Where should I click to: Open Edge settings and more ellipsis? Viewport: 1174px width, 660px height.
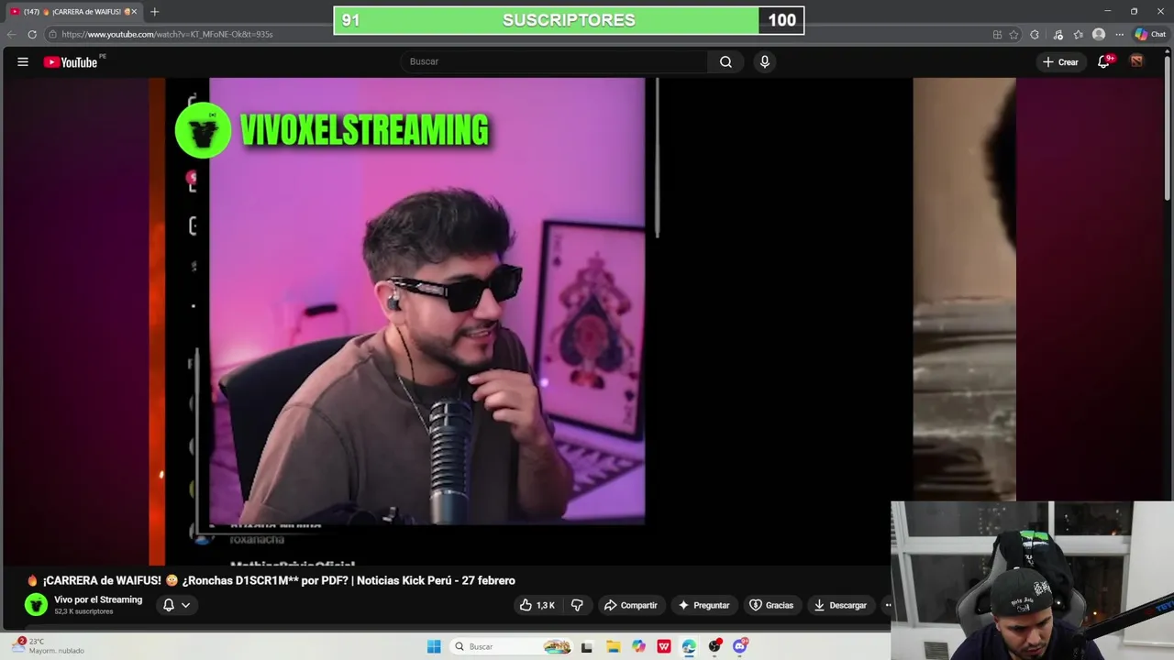click(1119, 34)
